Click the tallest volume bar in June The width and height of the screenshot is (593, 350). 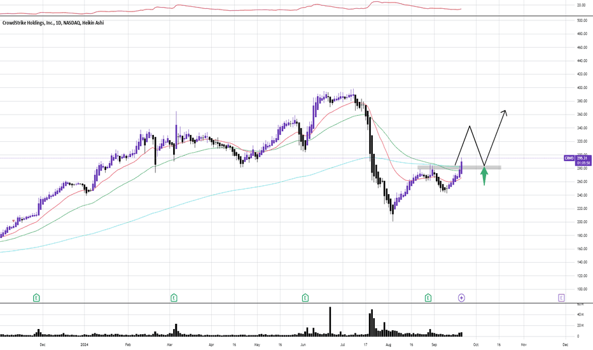330,321
